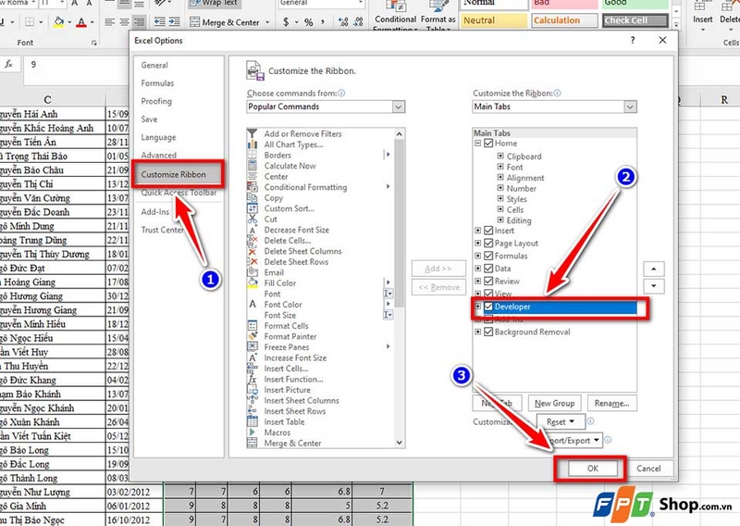740x526 pixels.
Task: Expand the Alignment group node
Action: 500,177
